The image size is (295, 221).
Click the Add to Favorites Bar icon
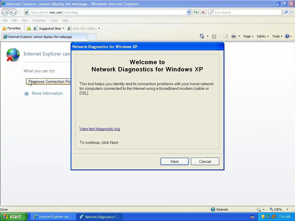(x=29, y=28)
